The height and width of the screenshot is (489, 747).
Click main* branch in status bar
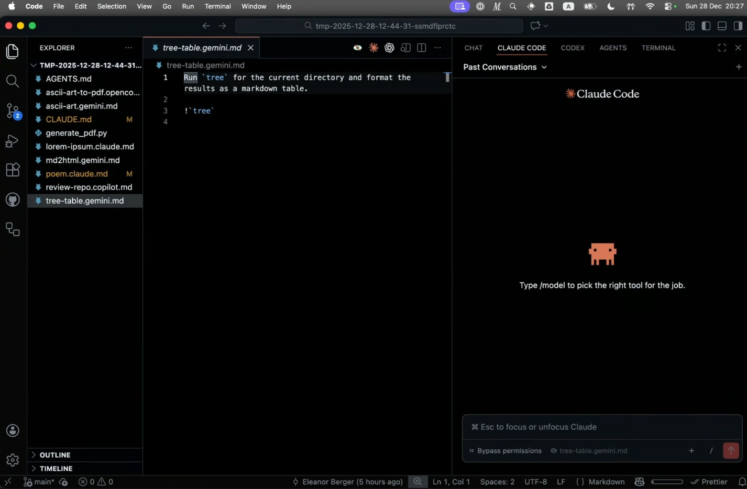39,482
